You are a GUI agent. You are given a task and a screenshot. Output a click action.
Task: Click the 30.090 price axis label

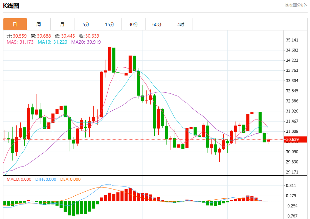(x=292, y=152)
